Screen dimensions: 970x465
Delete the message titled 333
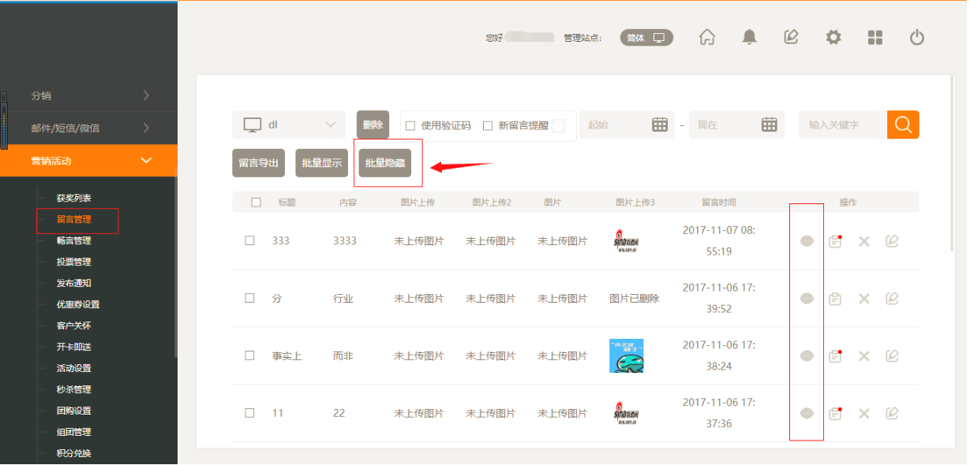coord(863,241)
